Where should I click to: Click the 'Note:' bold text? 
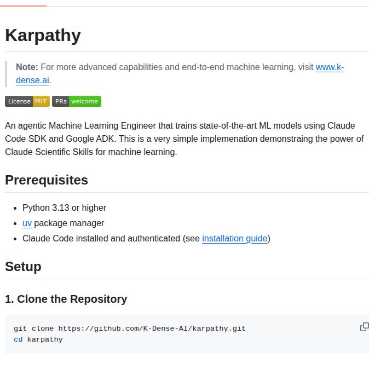click(x=27, y=67)
